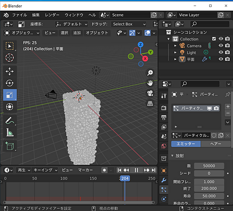The width and height of the screenshot is (233, 211).
Task: Add a particle system slot with plus
Action: click(228, 106)
